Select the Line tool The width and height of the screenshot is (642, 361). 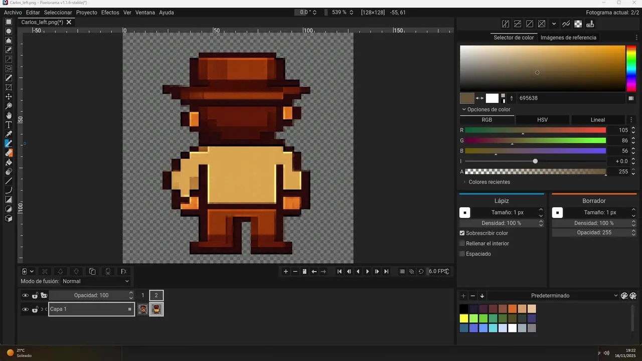click(9, 181)
